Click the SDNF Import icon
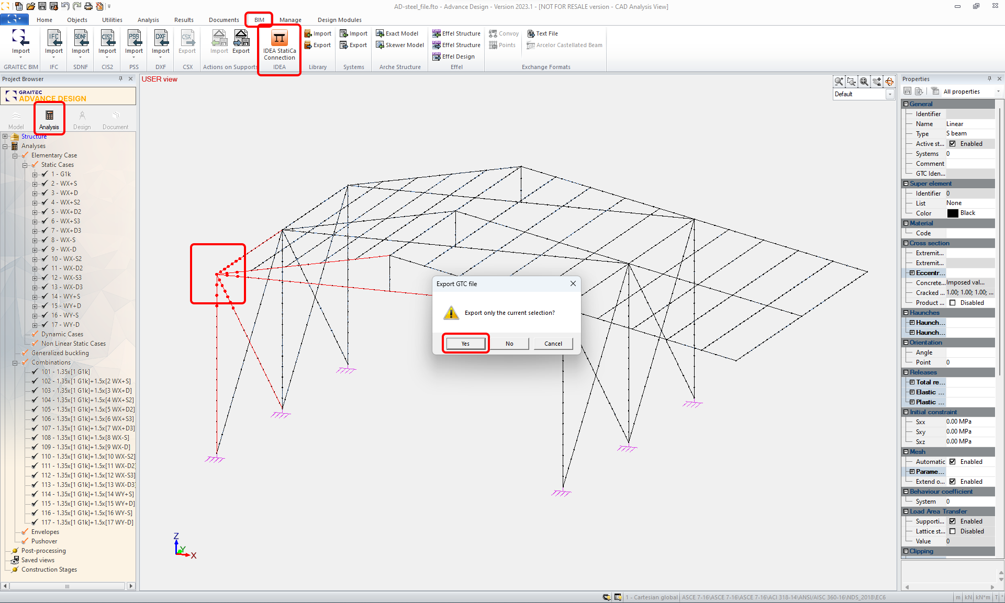The width and height of the screenshot is (1005, 603). tap(81, 38)
